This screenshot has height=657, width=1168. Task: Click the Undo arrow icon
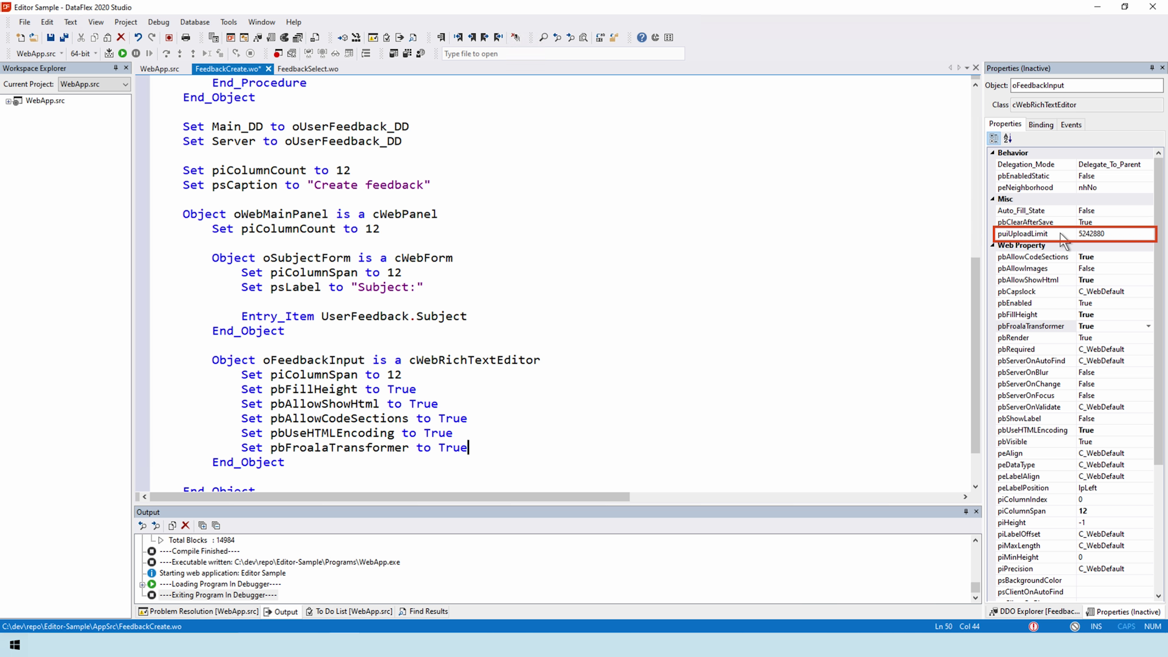(138, 38)
